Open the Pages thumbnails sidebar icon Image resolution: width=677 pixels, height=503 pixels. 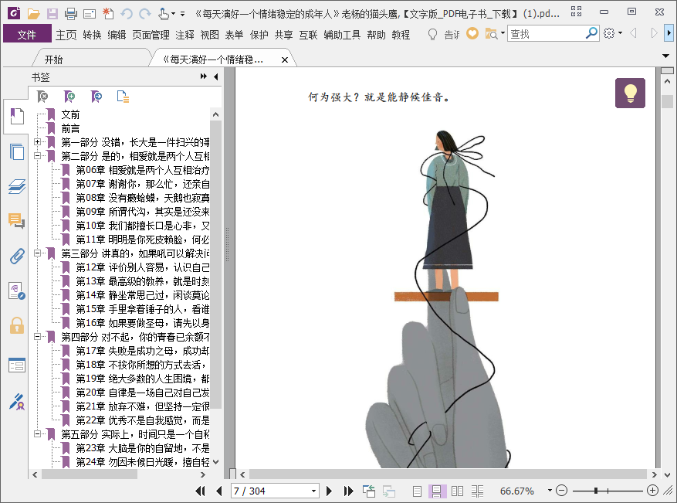pyautogui.click(x=17, y=151)
